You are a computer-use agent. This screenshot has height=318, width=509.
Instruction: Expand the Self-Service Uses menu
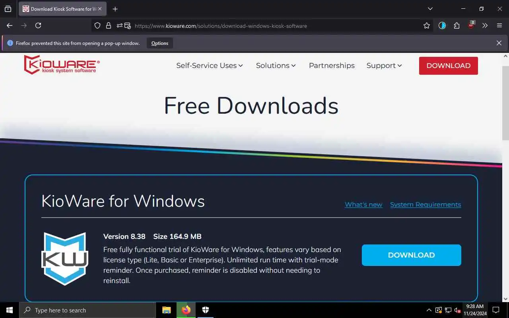coord(210,66)
